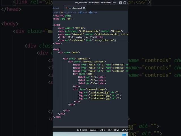
Task: Click the window title 'css_slider.html - Animations - Visual Studio Code'
Action: pos(96,3)
